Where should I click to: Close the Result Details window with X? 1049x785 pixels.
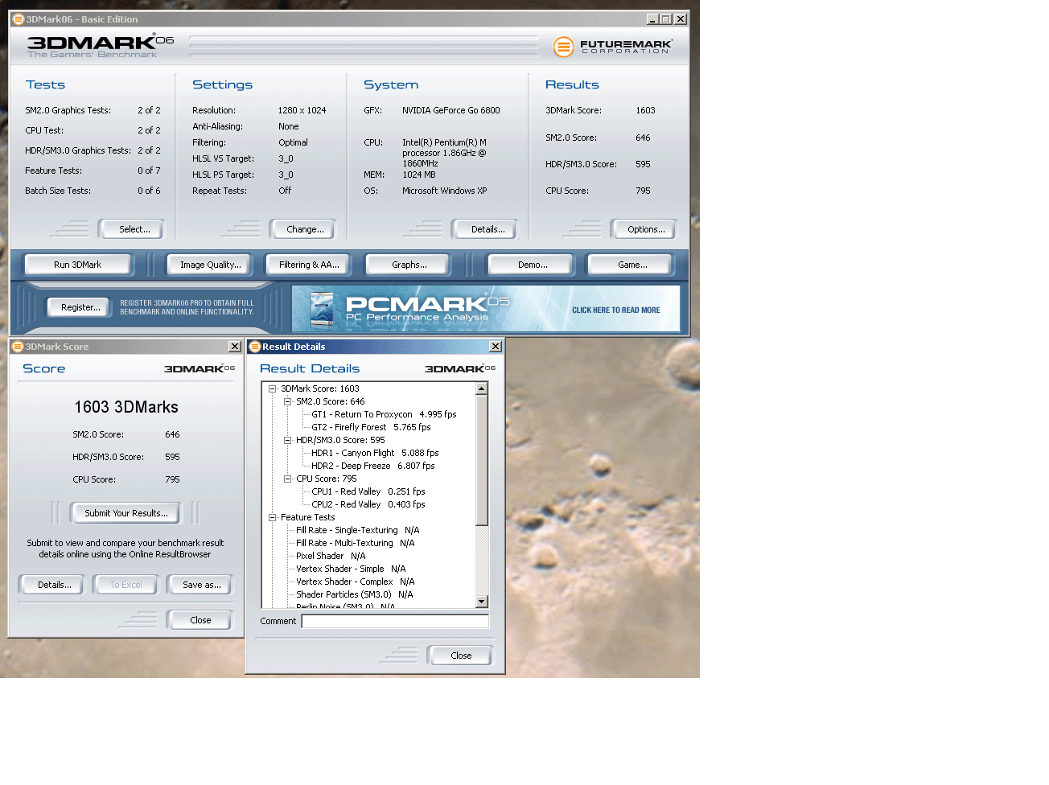496,347
